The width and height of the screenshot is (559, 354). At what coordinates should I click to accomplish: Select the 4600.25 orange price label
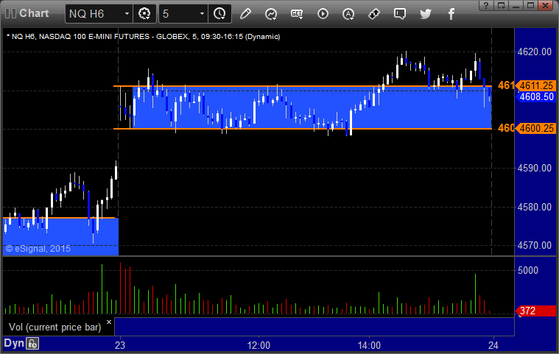536,128
